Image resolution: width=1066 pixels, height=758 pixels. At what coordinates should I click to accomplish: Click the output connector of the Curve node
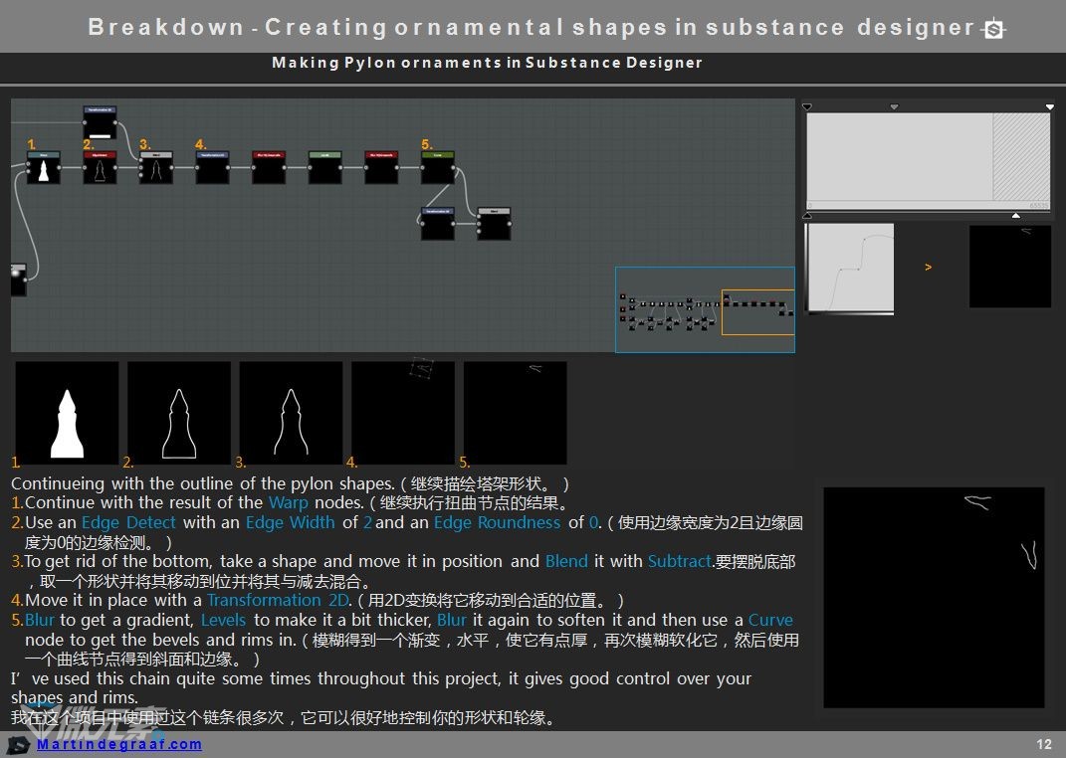tap(456, 167)
